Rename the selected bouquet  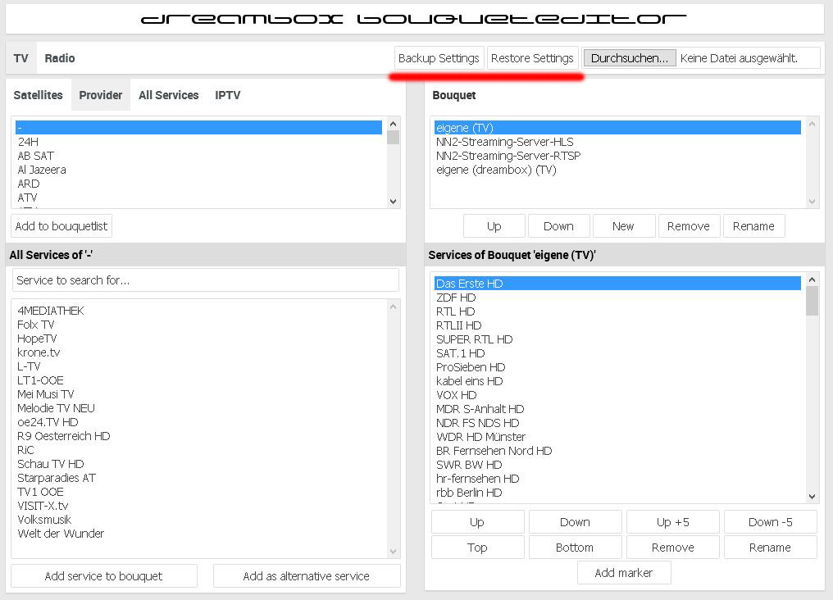[753, 226]
